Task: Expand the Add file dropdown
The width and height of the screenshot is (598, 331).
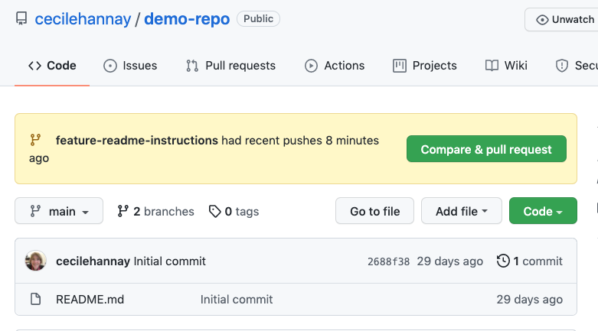Action: coord(462,211)
